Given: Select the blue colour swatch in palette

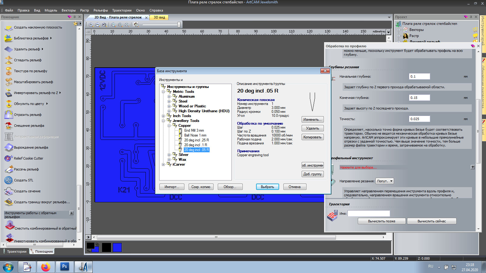Looking at the screenshot, I should pos(117,248).
